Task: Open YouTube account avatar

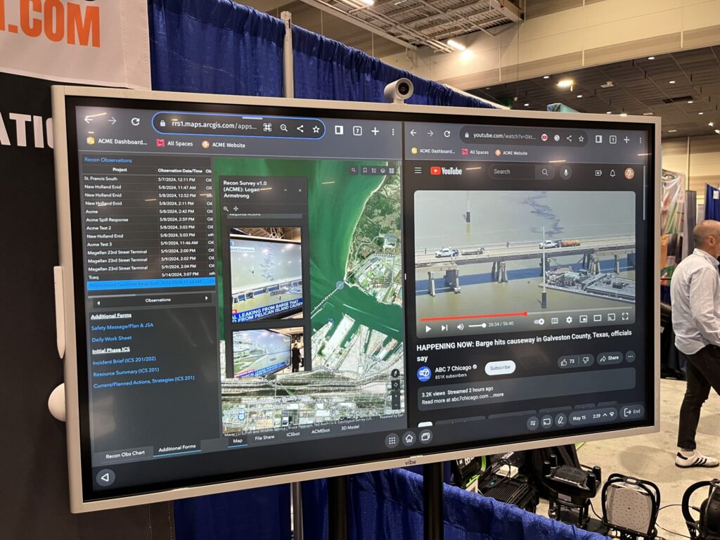Action: 629,173
